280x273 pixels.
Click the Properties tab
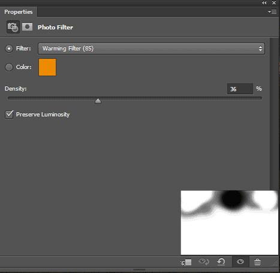(19, 12)
